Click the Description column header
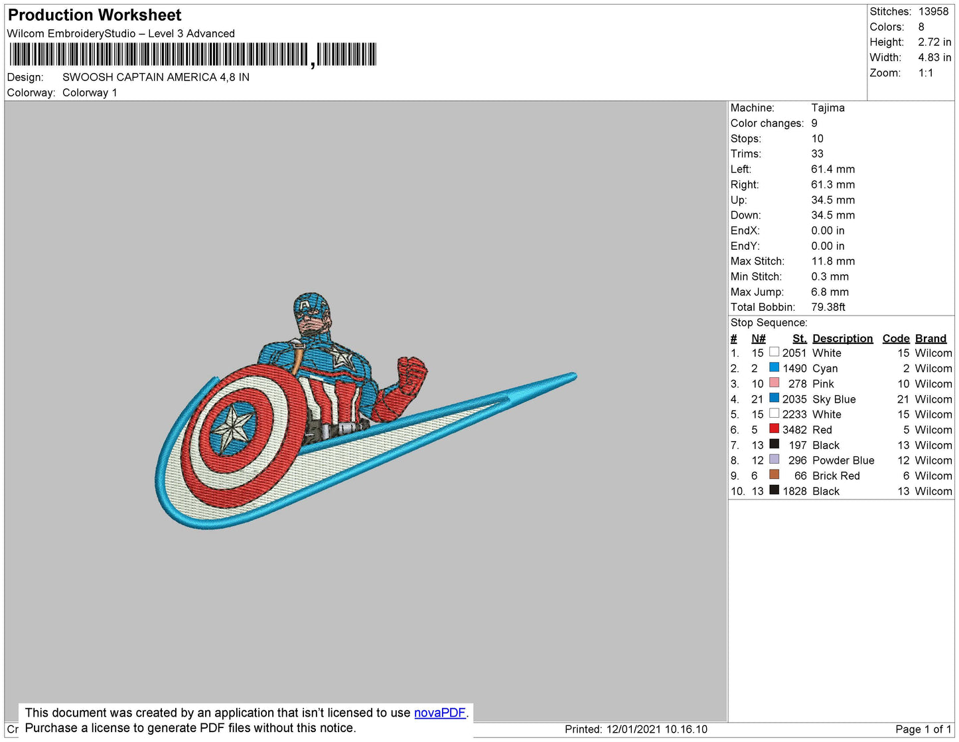The image size is (959, 742). [x=842, y=338]
